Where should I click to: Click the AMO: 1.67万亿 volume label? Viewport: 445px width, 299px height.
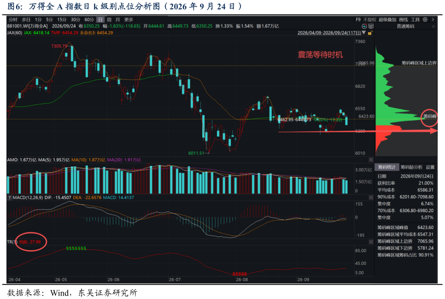(x=22, y=160)
